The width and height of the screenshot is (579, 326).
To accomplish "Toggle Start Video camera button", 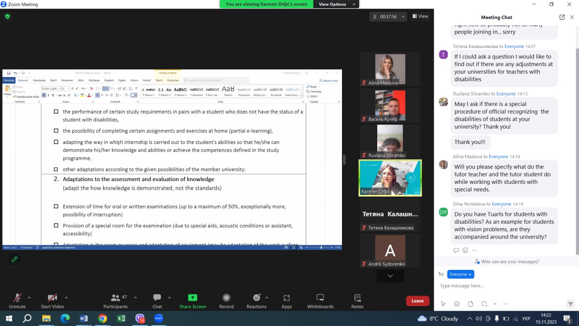I will point(52,298).
